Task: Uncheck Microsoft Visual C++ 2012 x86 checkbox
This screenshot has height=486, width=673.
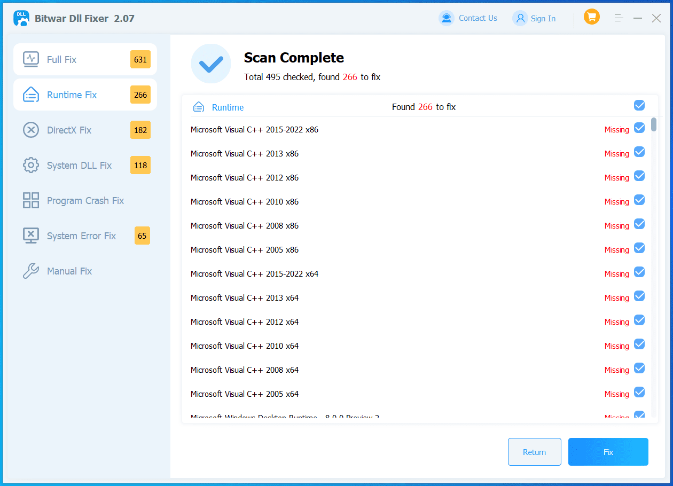Action: (x=639, y=176)
